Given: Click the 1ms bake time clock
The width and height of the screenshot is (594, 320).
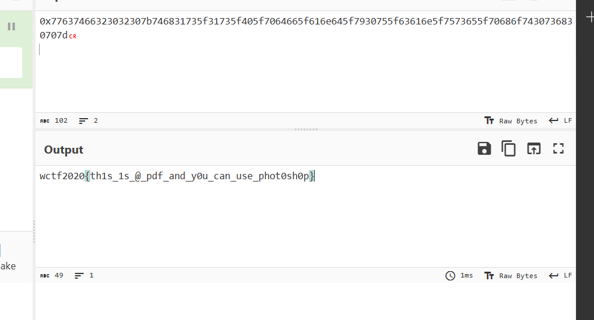Looking at the screenshot, I should click(459, 276).
